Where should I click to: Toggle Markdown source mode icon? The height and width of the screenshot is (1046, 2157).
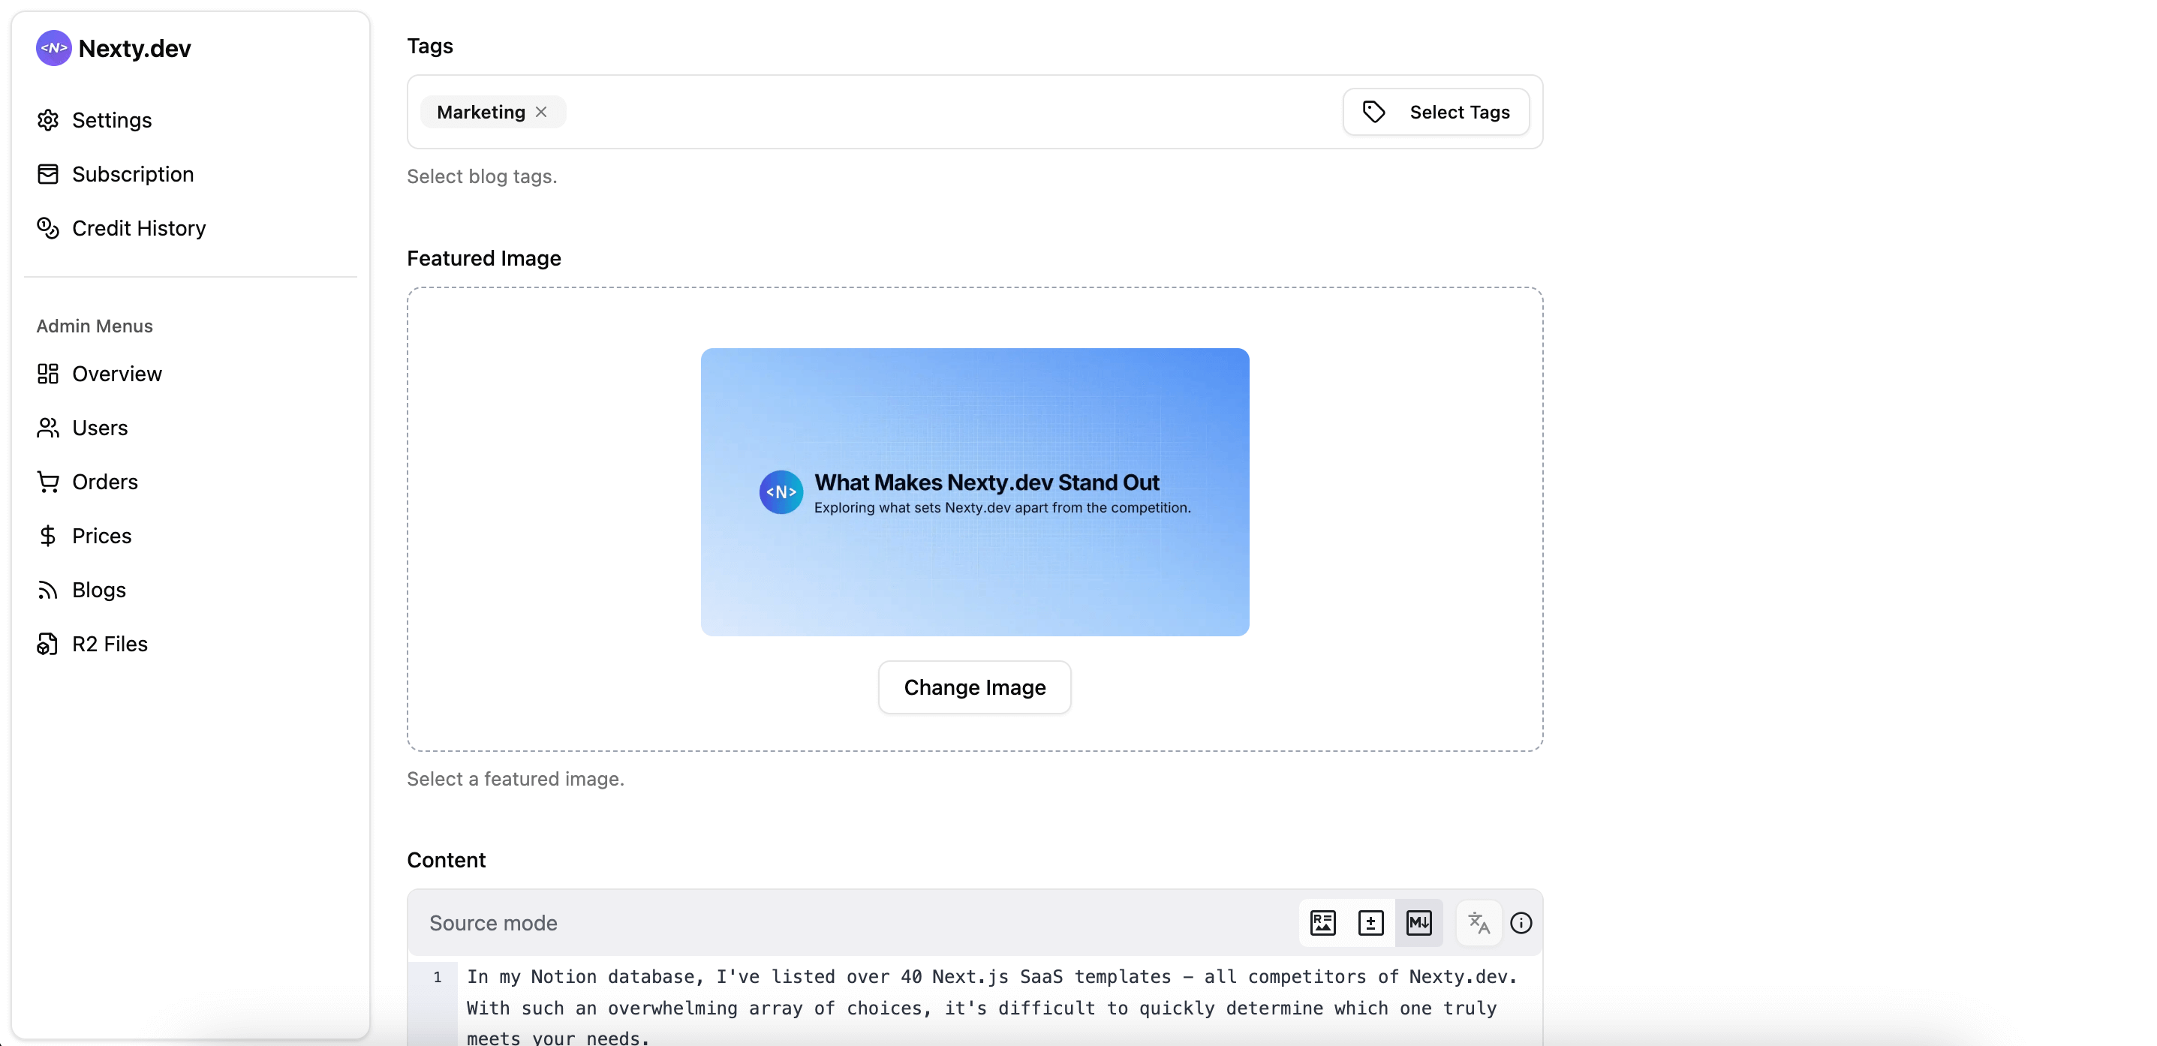1418,923
